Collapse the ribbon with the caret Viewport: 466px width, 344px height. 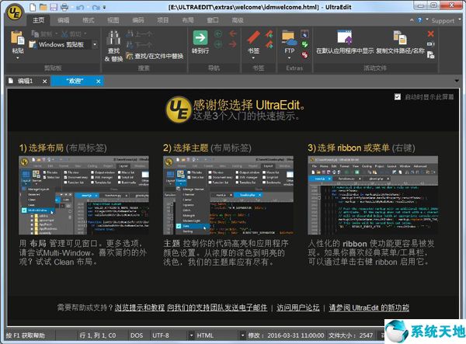pos(412,20)
